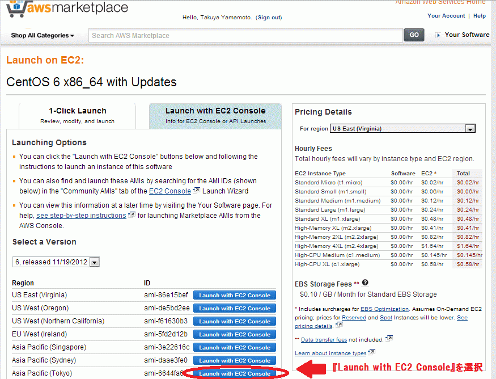Image resolution: width=496 pixels, height=379 pixels.
Task: Click AMI ID ami-86e15bef
Action: (166, 295)
